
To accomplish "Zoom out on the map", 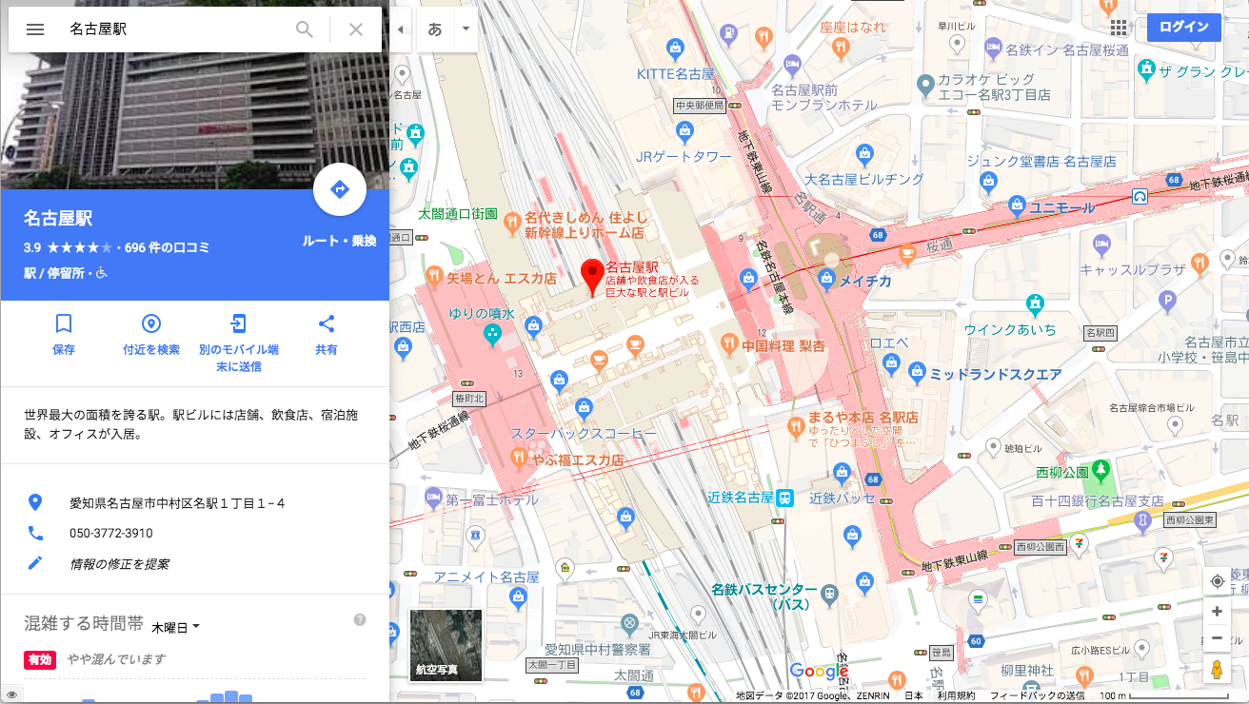I will [1217, 637].
